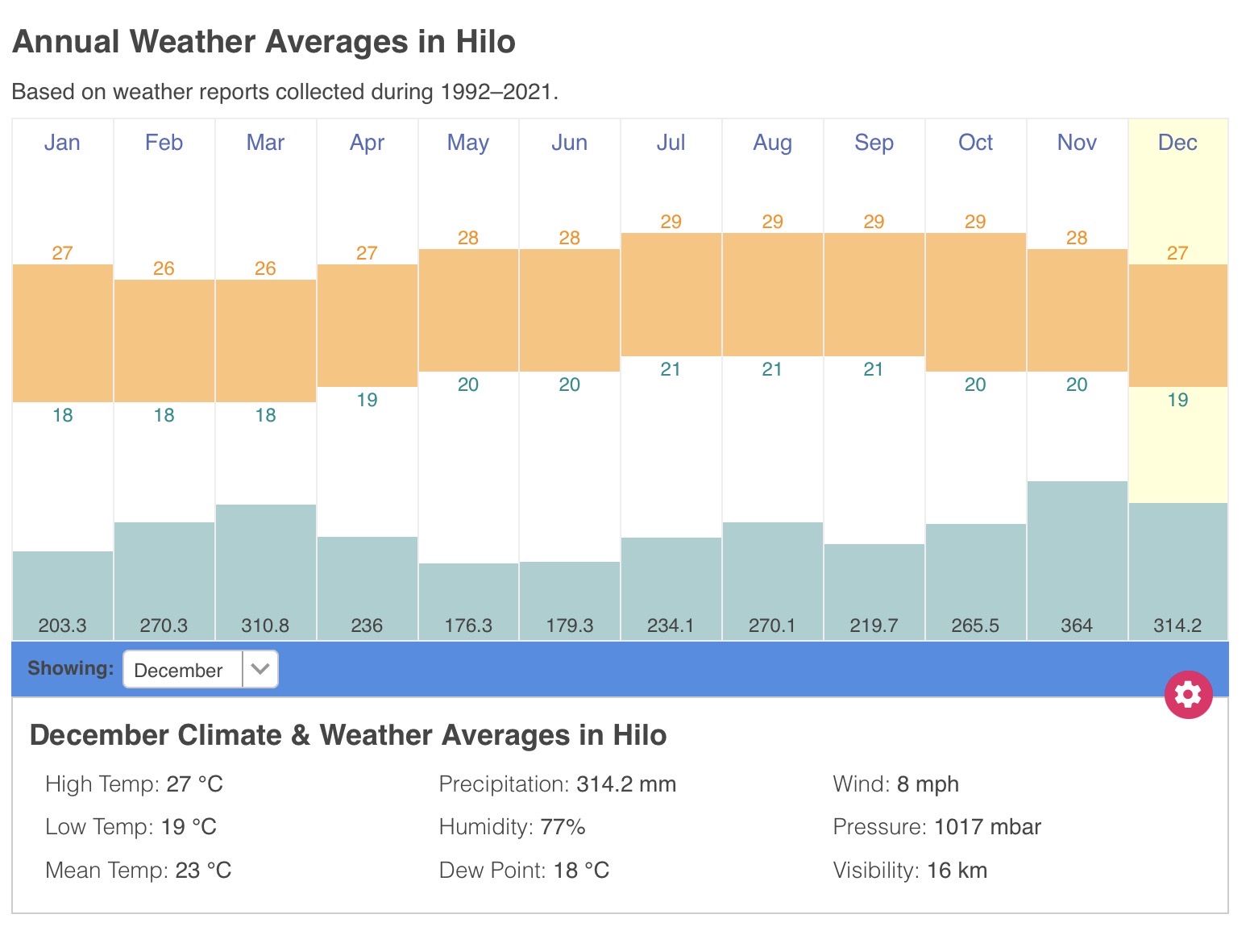Click January's orange temperature range bar
The image size is (1250, 931).
point(62,332)
